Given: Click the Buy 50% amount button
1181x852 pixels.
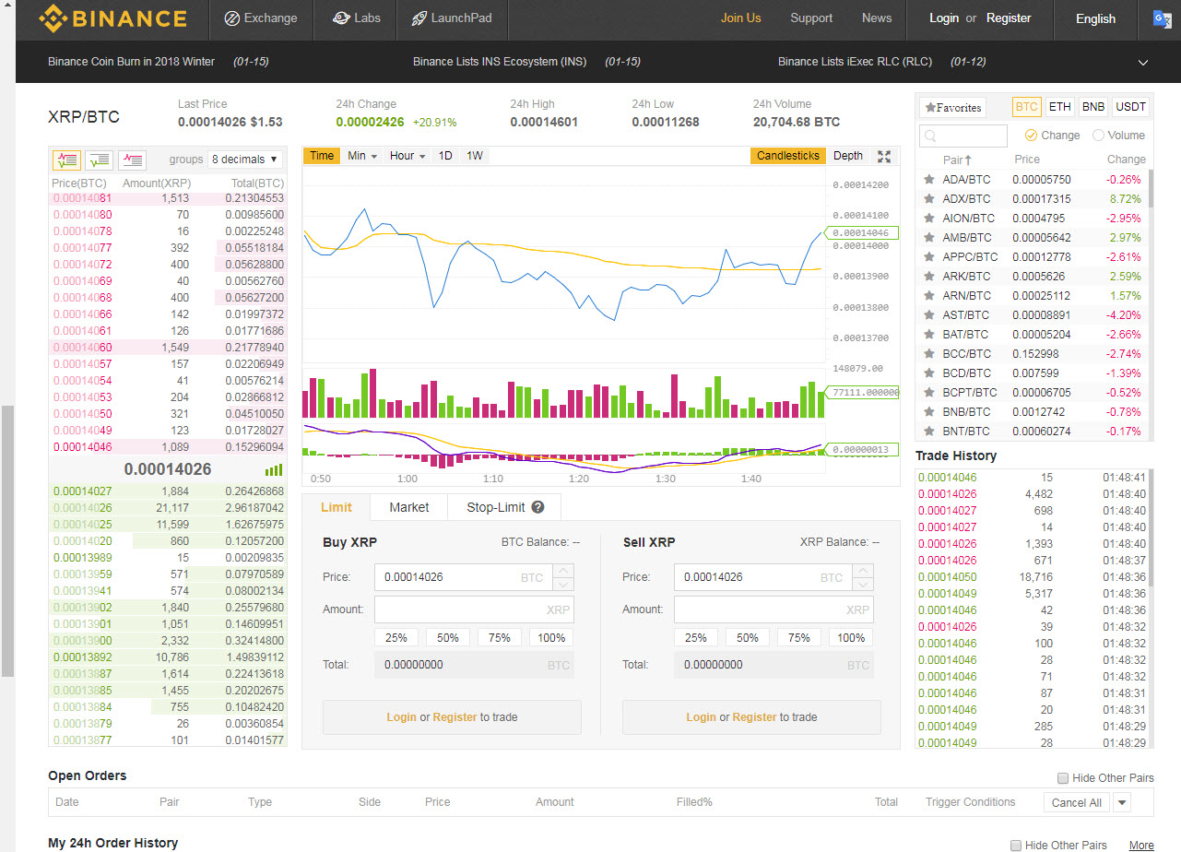Looking at the screenshot, I should tap(448, 637).
